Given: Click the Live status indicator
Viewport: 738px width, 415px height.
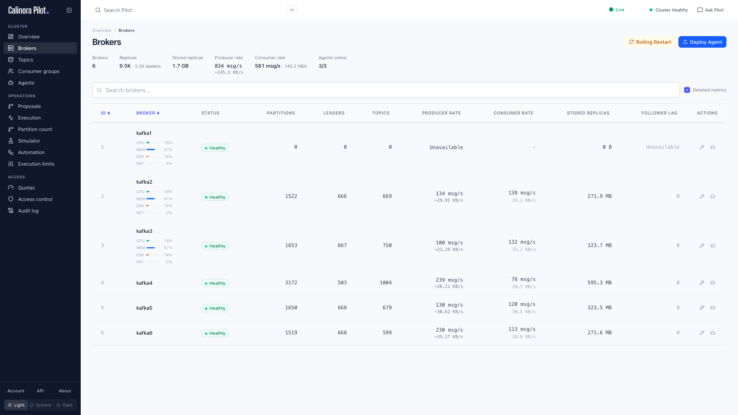Looking at the screenshot, I should click(x=617, y=10).
